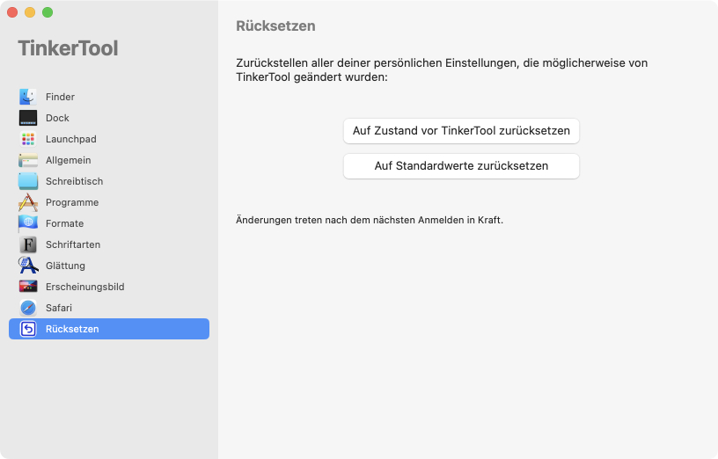
Task: Open the Schriftarten pane
Action: click(109, 244)
